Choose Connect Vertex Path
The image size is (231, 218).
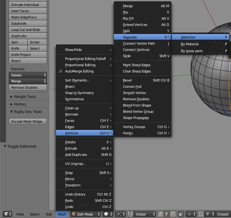[143, 43]
